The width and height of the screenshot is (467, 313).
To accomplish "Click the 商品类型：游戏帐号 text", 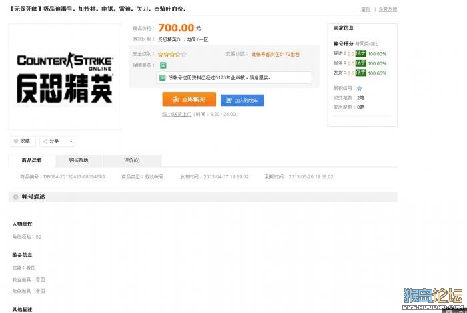I will tap(142, 177).
